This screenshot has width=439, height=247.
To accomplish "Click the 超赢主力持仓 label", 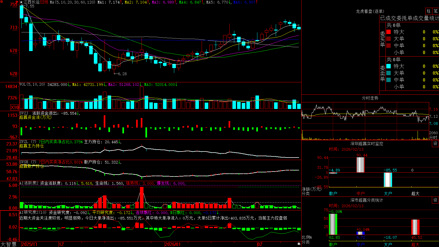I will (32, 146).
